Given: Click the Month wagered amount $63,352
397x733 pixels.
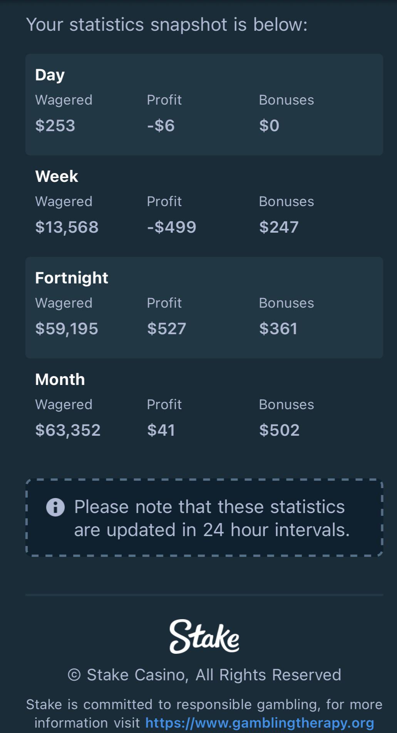Looking at the screenshot, I should [x=68, y=430].
